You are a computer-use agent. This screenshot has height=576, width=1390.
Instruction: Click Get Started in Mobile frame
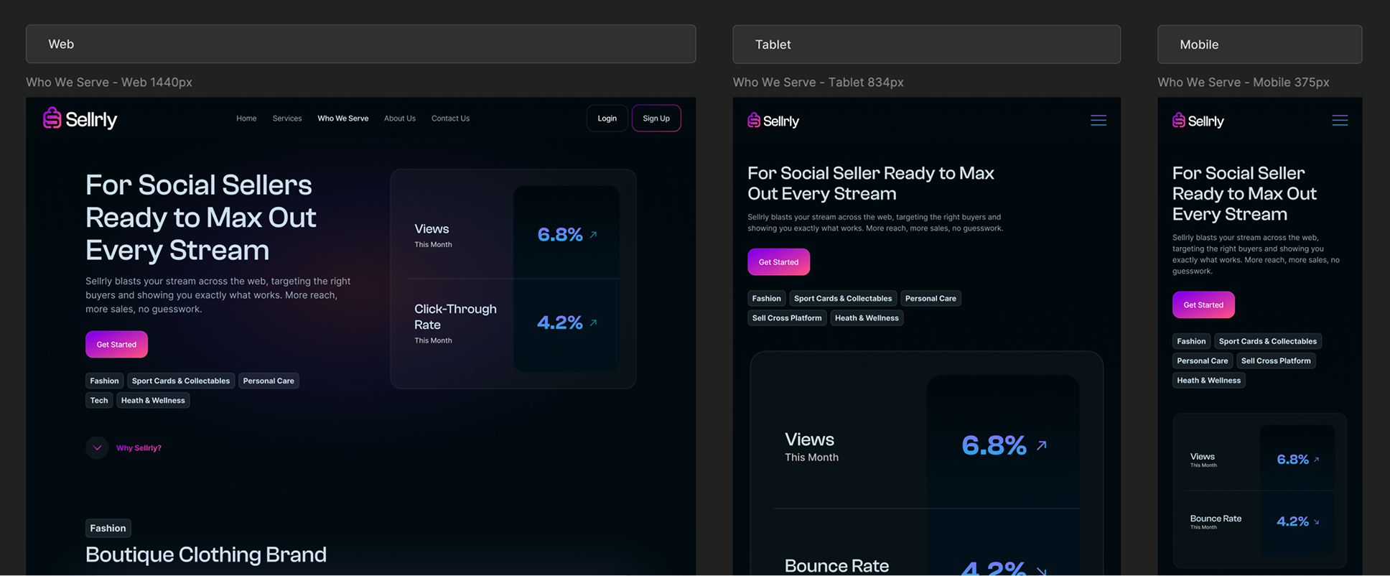point(1203,305)
